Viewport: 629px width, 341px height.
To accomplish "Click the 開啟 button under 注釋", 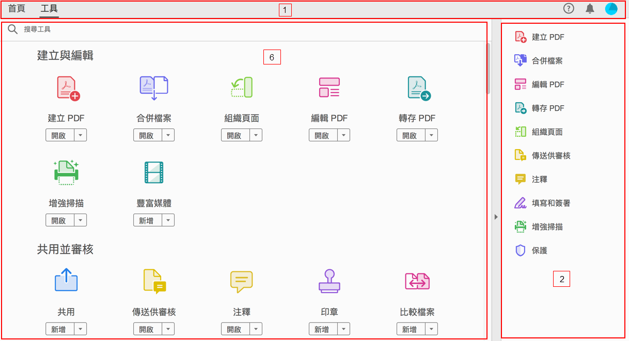I will (237, 329).
